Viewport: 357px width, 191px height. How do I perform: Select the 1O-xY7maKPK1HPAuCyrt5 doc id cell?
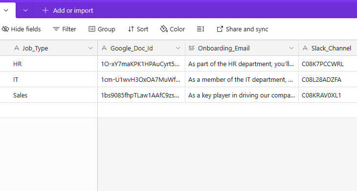click(x=141, y=64)
